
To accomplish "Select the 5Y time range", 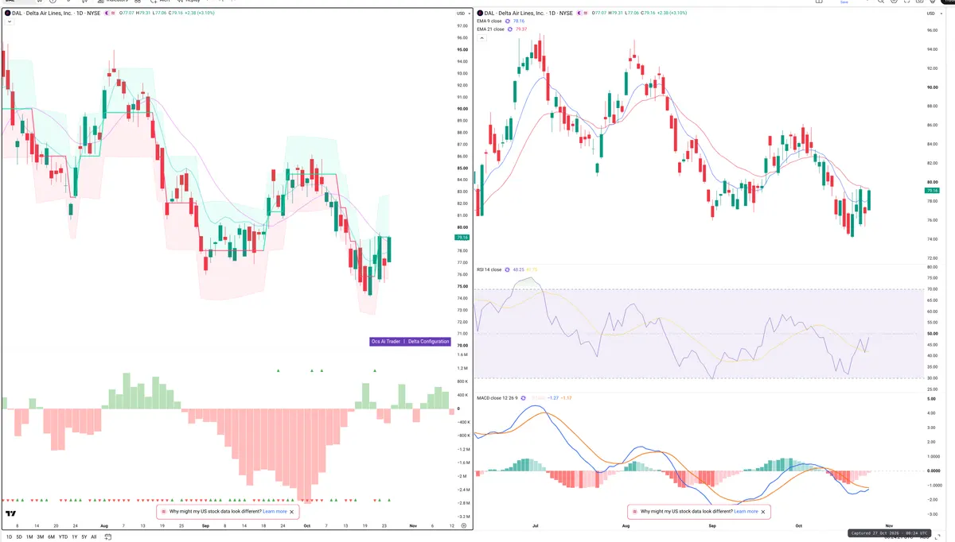I will point(84,537).
